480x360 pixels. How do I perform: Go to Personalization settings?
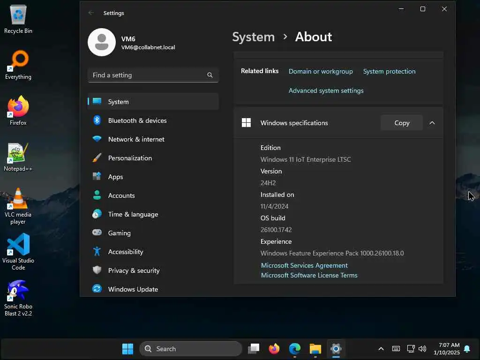pos(153,158)
